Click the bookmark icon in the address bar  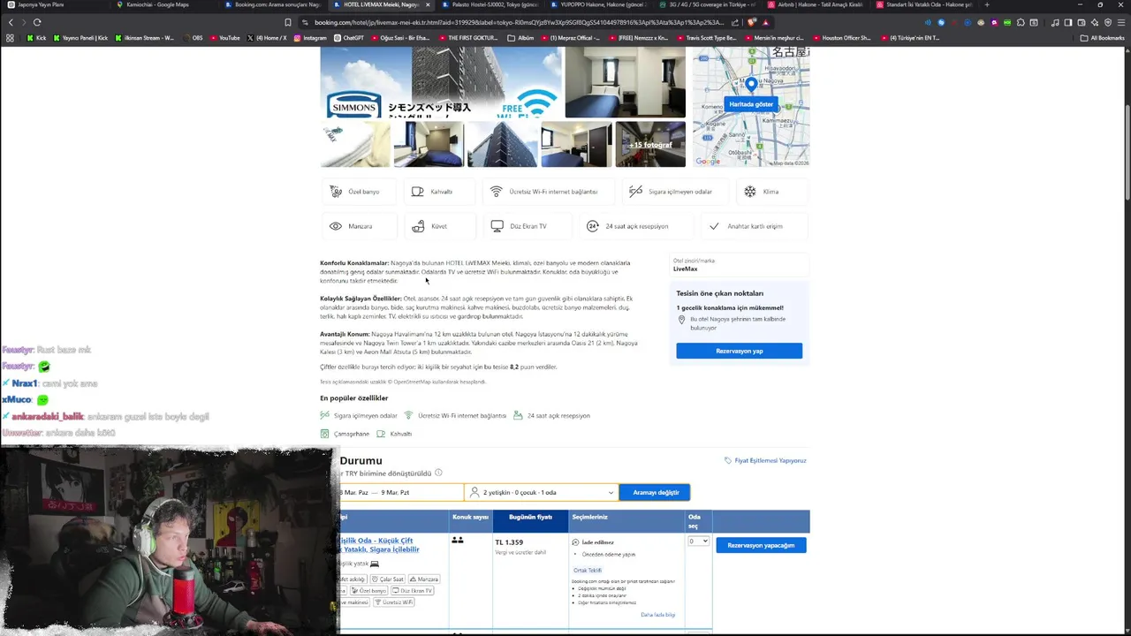pyautogui.click(x=288, y=22)
